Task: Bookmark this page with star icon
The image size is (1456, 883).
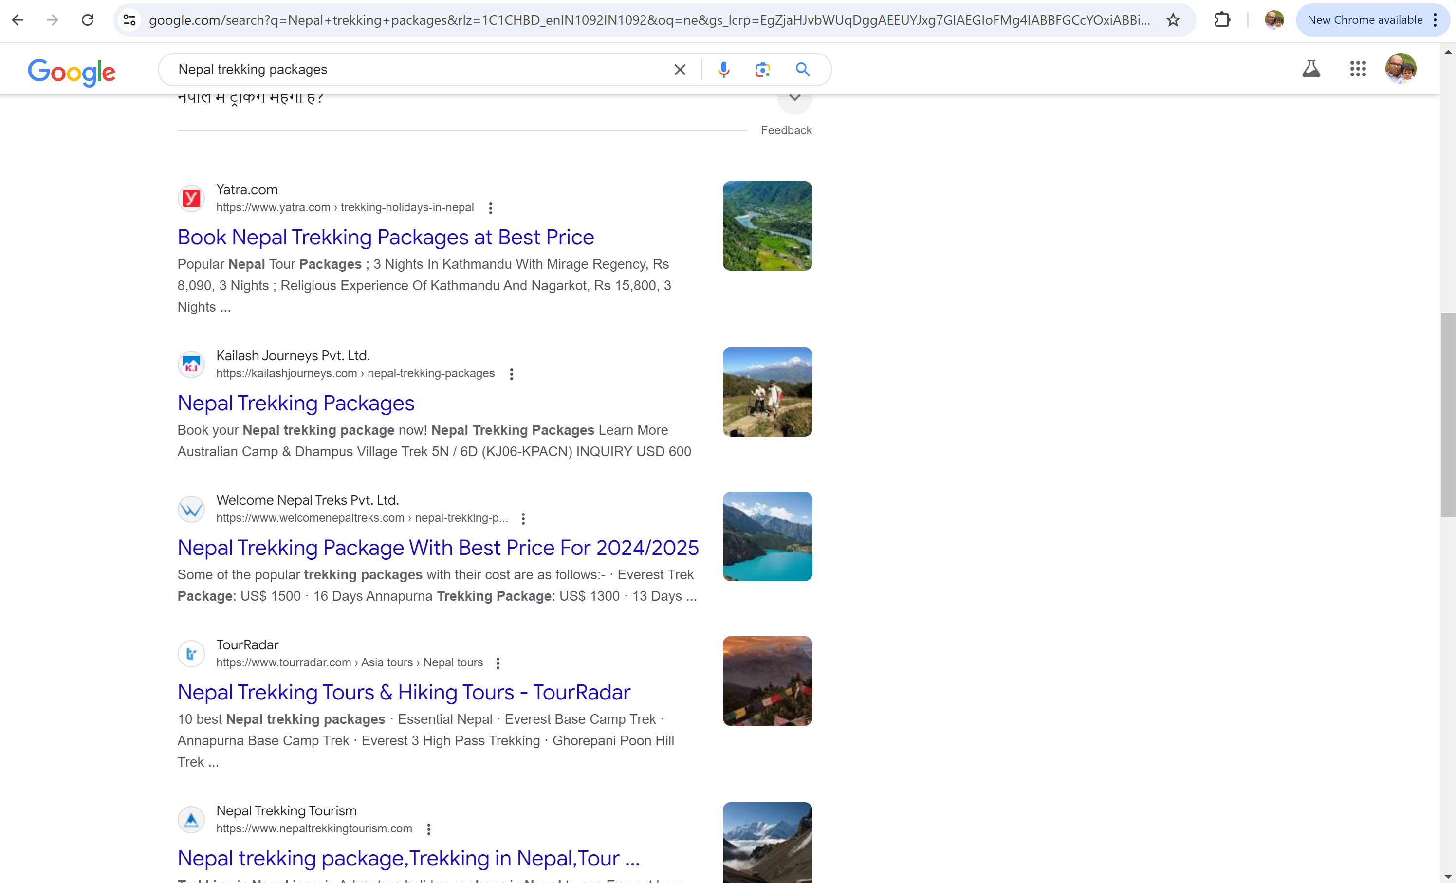Action: (1173, 20)
